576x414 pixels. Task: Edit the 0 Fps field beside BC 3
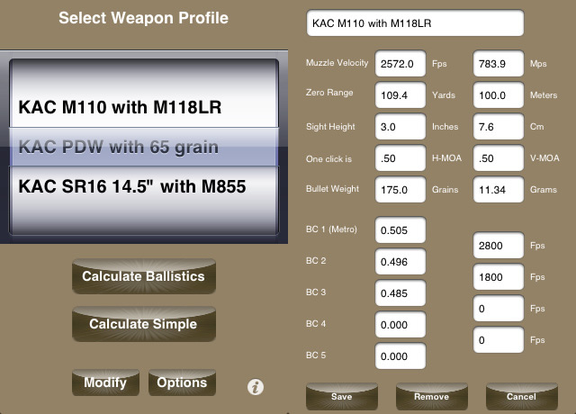point(499,309)
